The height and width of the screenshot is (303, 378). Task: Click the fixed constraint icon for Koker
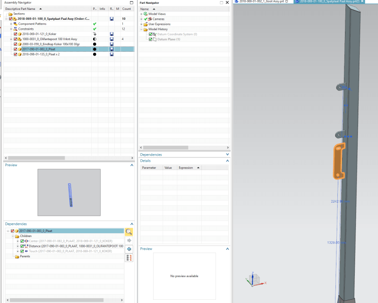[94, 34]
